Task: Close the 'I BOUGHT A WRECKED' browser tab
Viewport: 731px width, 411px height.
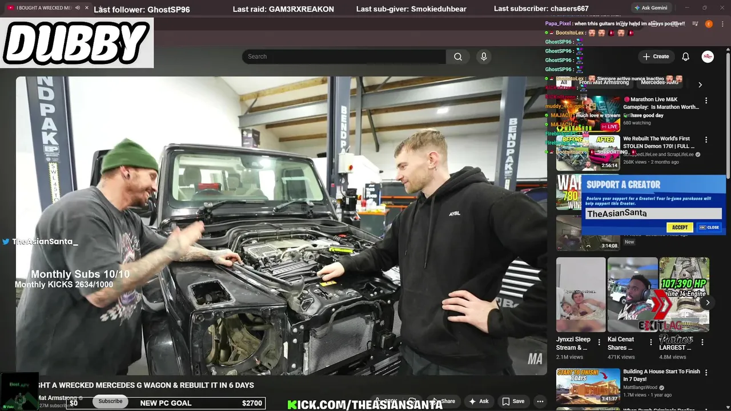Action: pyautogui.click(x=86, y=8)
